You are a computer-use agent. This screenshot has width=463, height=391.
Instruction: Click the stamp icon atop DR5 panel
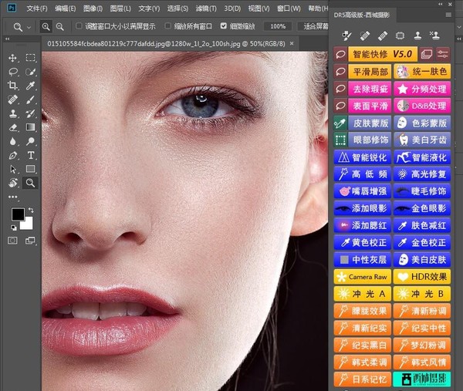click(417, 35)
